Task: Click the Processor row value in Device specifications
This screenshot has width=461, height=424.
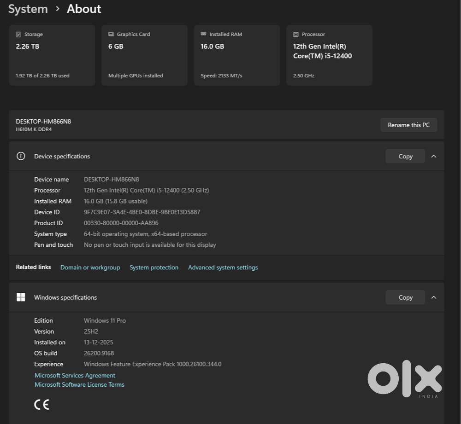Action: 147,190
